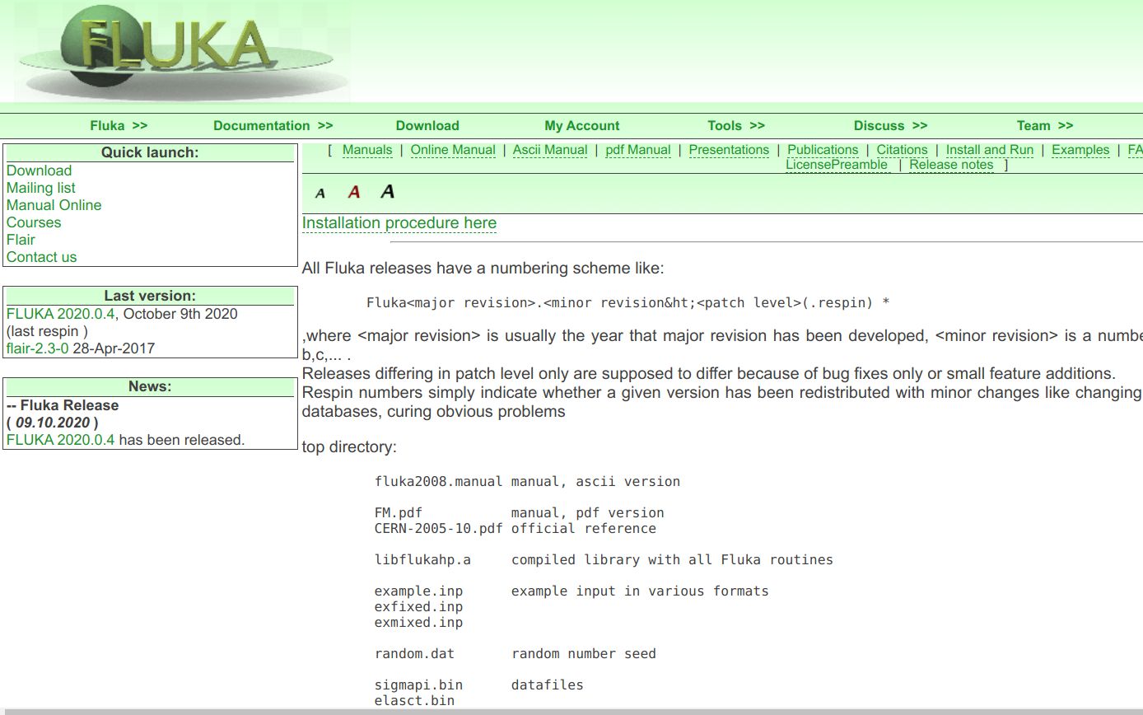Open the Install and Run link
The height and width of the screenshot is (715, 1143).
pyautogui.click(x=990, y=150)
